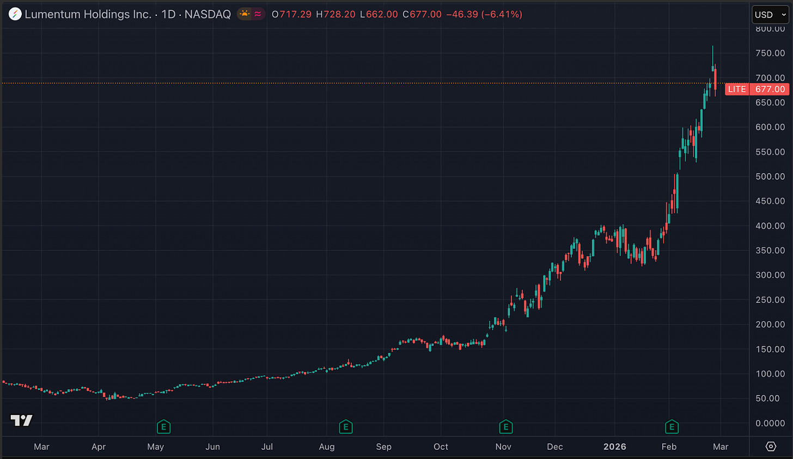793x459 pixels.
Task: Open the TradingView logo link
Action: click(22, 420)
